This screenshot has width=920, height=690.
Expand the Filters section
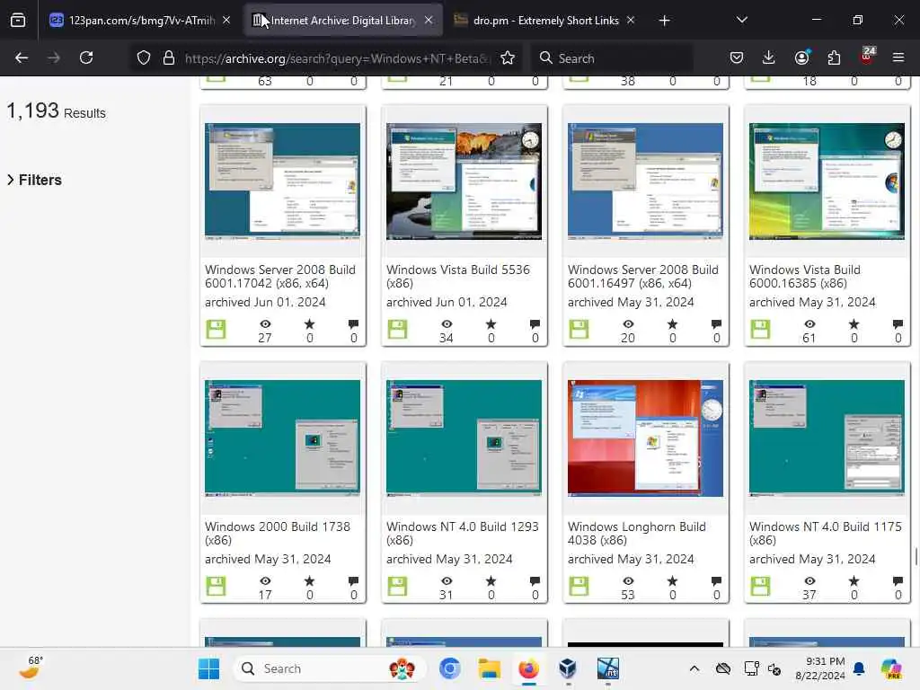(x=35, y=180)
